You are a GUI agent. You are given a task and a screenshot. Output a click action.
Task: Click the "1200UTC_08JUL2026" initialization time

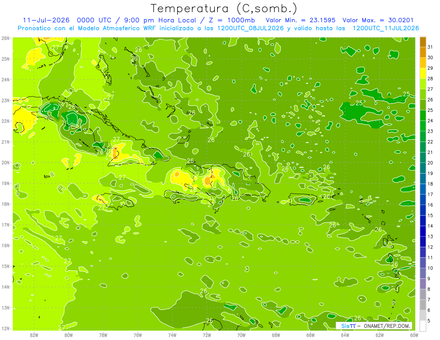pyautogui.click(x=250, y=28)
